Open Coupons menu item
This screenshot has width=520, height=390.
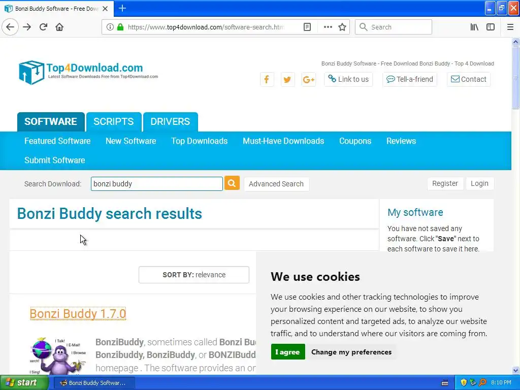(355, 141)
